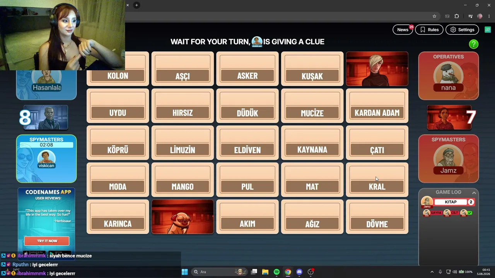Show hidden system tray icons
This screenshot has width=495, height=278.
[x=432, y=272]
